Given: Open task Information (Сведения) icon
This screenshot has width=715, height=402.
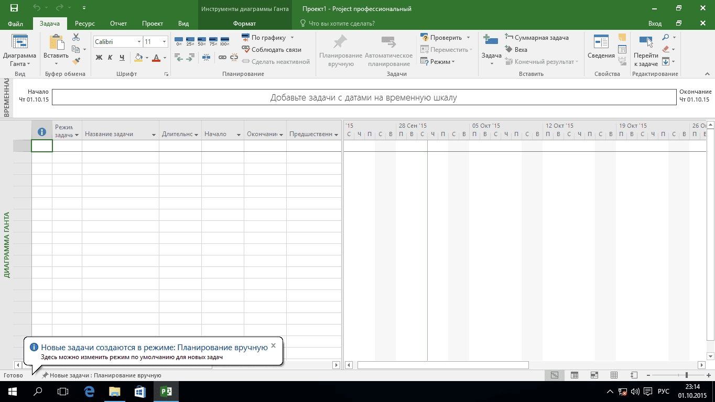Looking at the screenshot, I should pyautogui.click(x=601, y=42).
